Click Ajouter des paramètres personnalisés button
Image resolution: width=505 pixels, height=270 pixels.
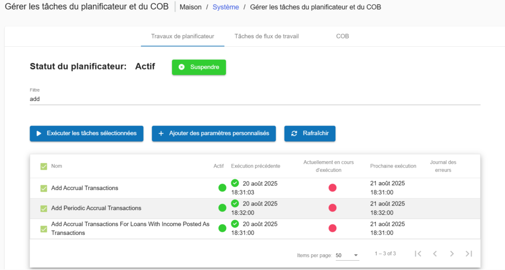tap(214, 134)
